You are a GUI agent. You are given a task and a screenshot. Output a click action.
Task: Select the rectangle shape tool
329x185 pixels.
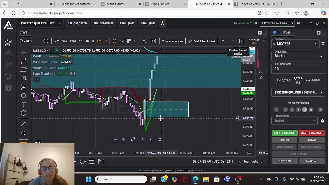pos(24,96)
